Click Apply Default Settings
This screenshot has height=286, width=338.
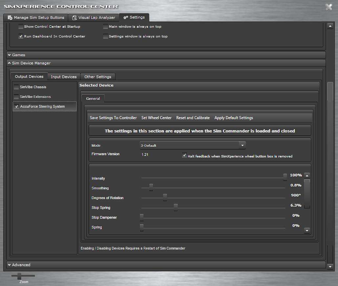233,118
